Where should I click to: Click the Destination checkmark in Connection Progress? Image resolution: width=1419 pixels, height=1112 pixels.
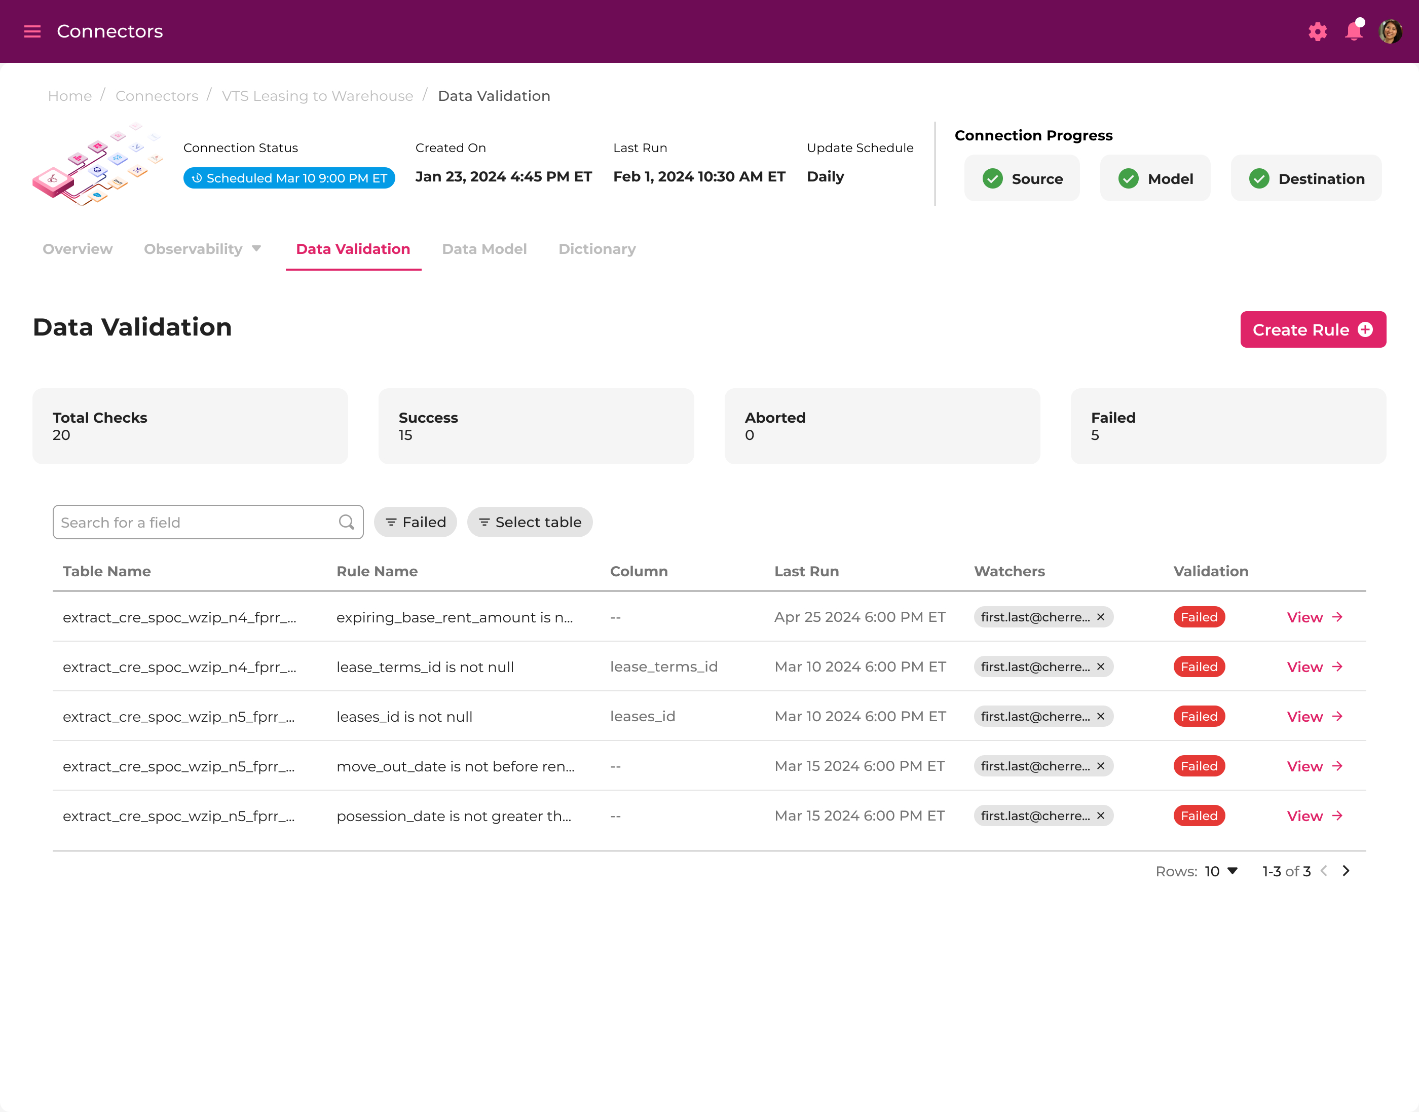pos(1259,178)
